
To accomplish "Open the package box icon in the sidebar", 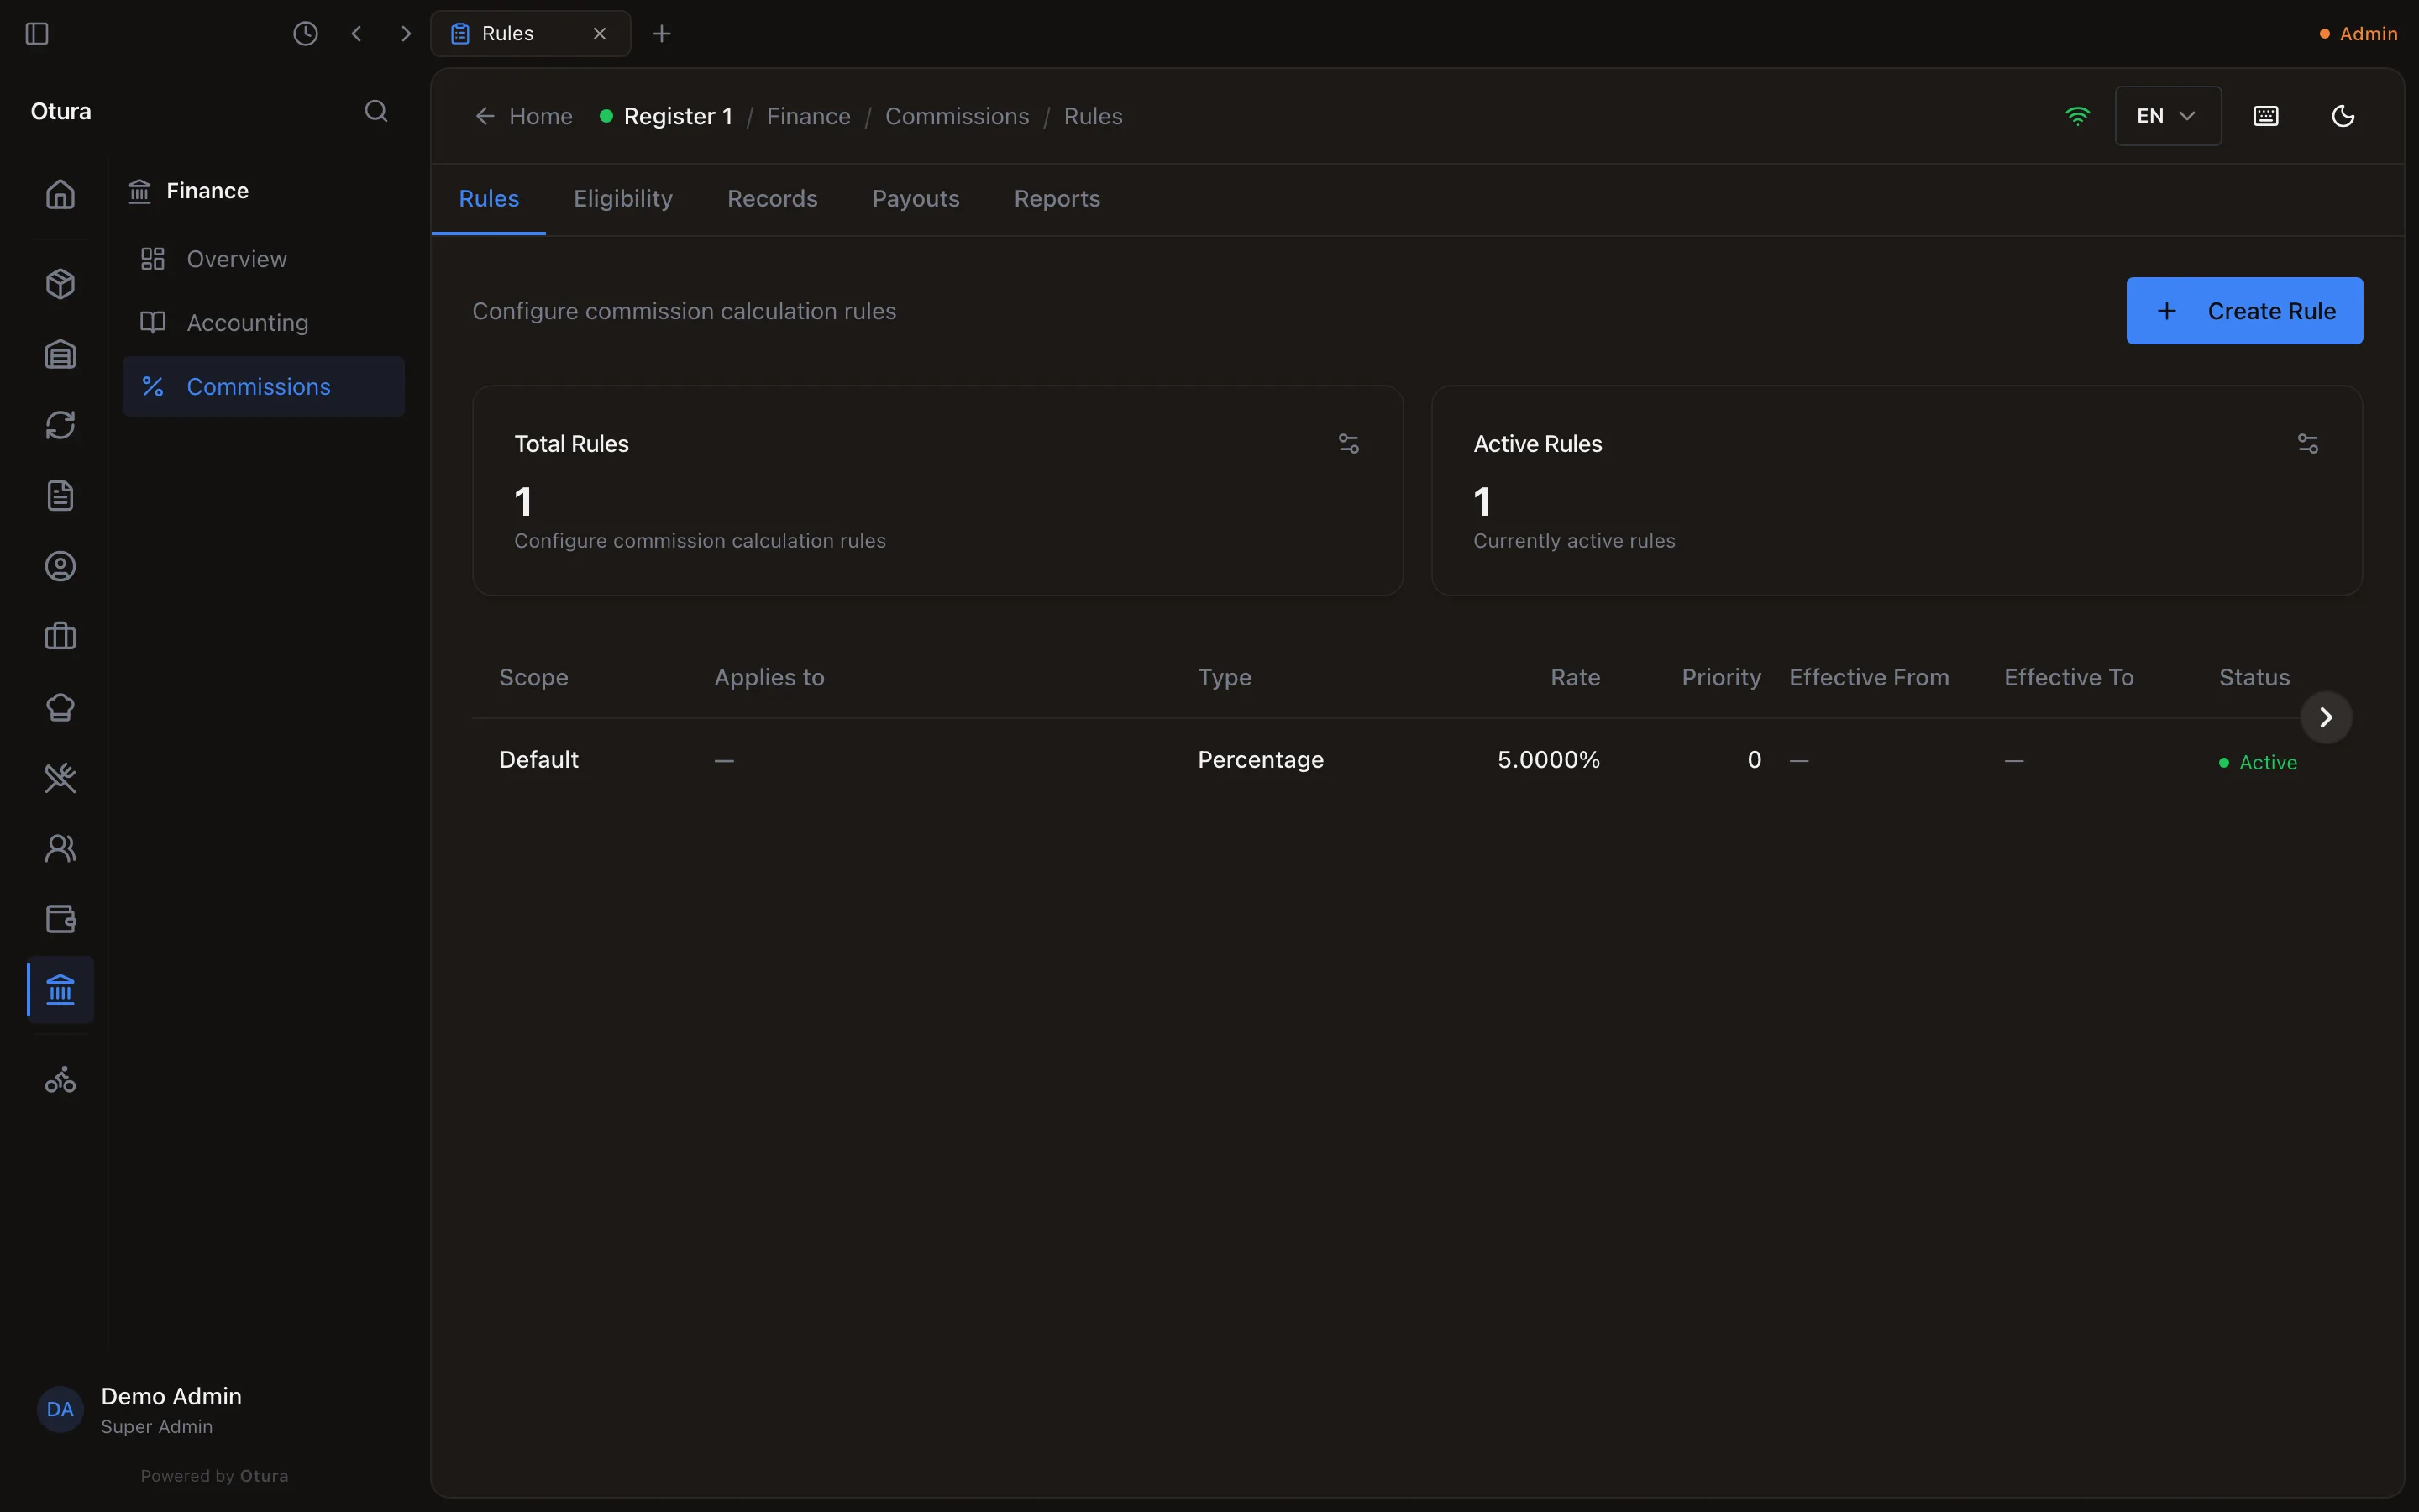I will (x=60, y=284).
